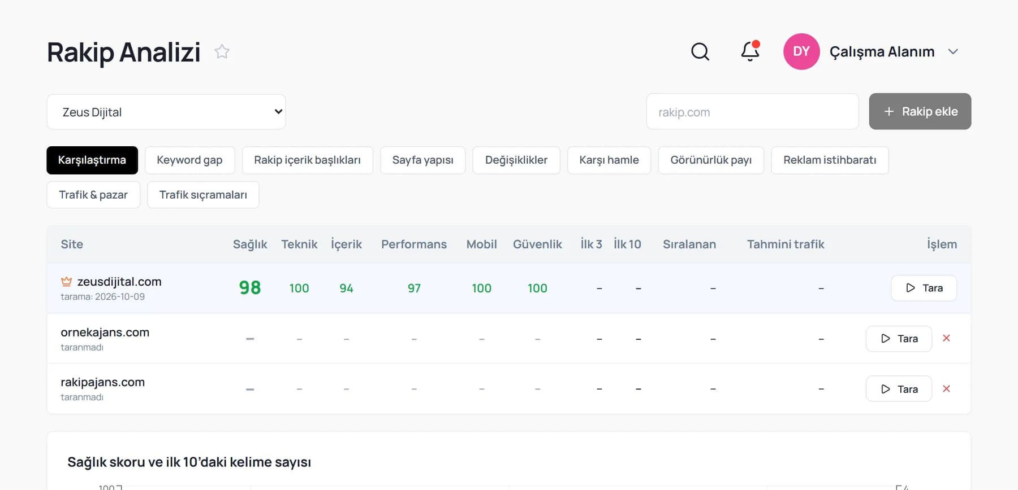Click the Rakip ekle button
1018x490 pixels.
click(x=920, y=111)
